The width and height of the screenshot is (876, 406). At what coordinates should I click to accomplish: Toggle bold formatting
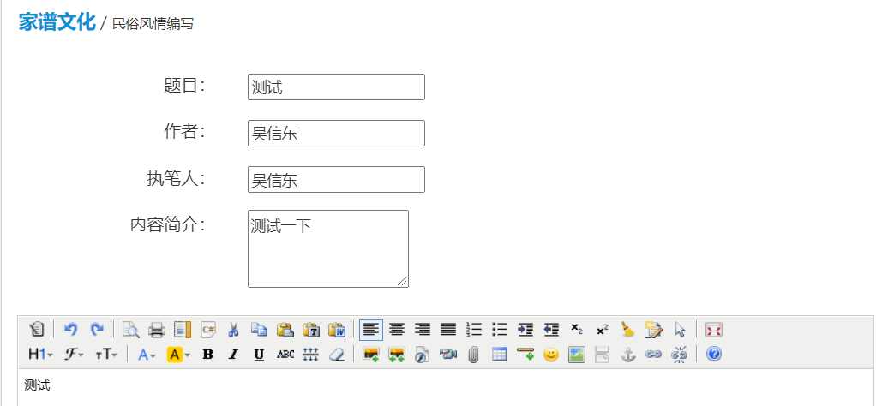pos(207,354)
